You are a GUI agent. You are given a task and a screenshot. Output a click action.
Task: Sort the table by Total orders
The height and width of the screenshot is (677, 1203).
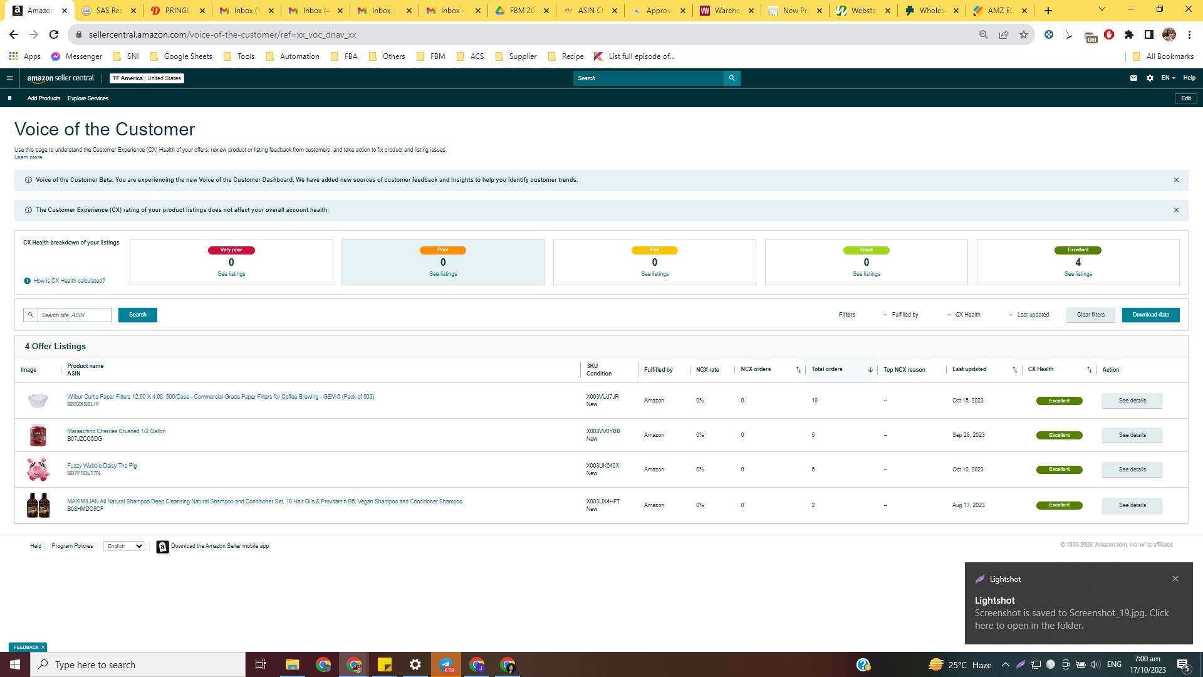click(x=870, y=370)
